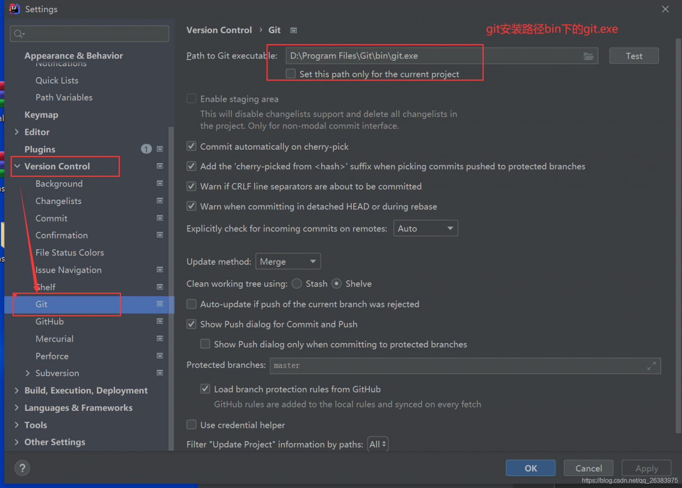
Task: Click the help question mark icon
Action: pos(22,468)
